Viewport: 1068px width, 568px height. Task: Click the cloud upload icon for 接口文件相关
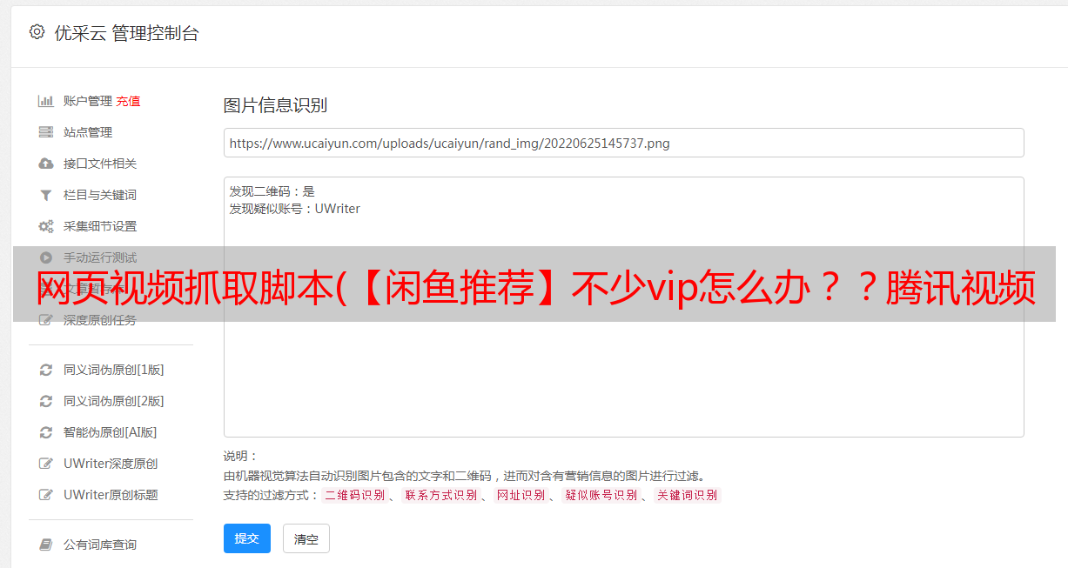[46, 164]
